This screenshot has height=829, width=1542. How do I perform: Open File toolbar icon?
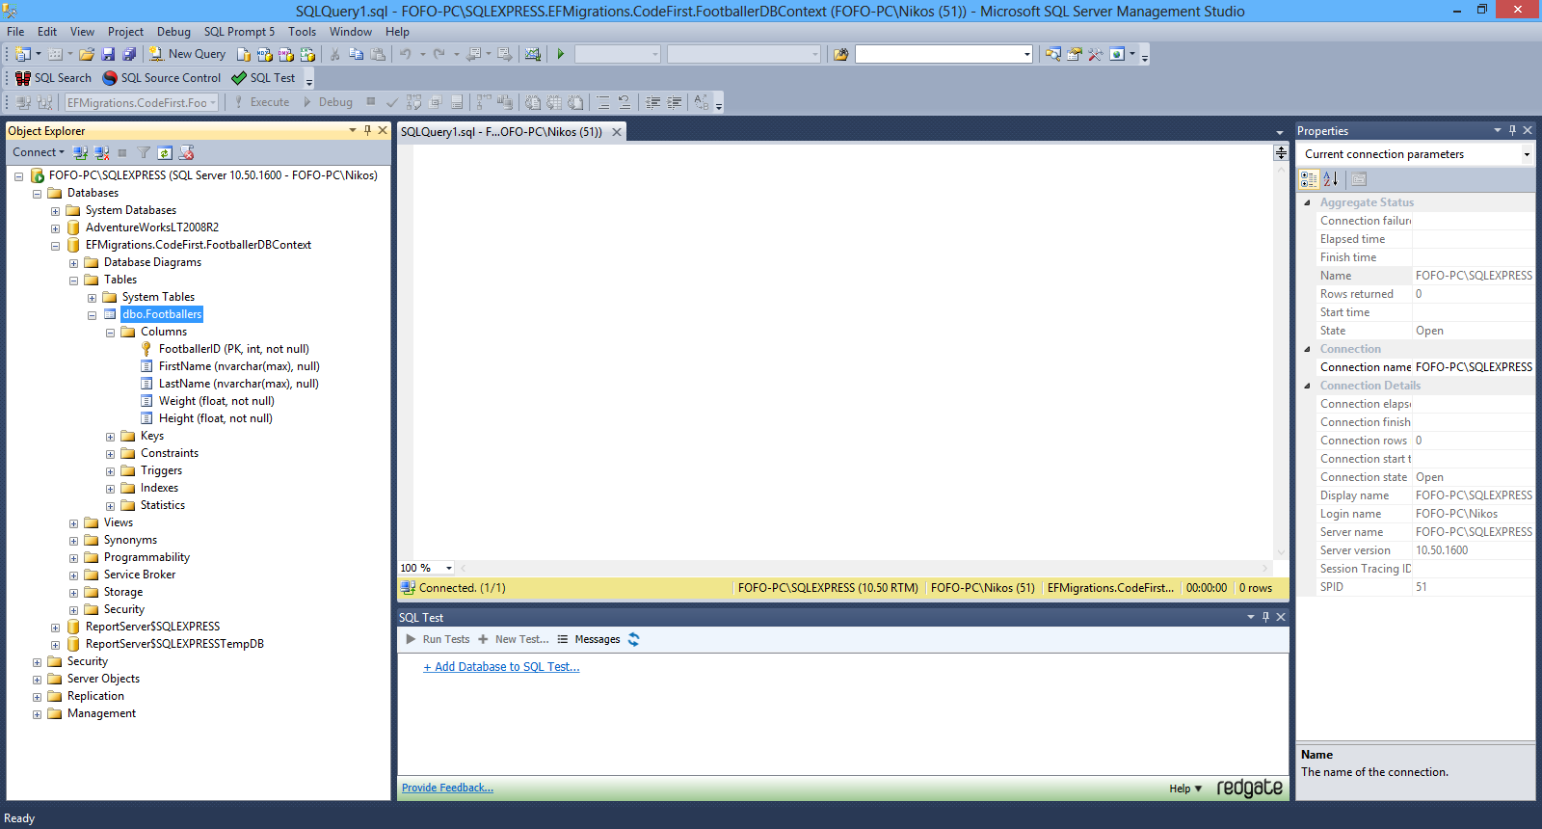pos(87,54)
